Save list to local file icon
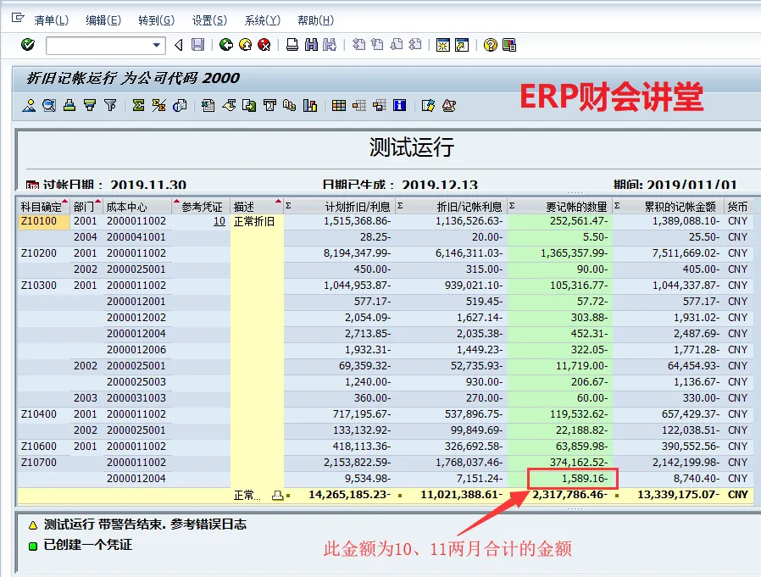This screenshot has width=761, height=577. 249,105
